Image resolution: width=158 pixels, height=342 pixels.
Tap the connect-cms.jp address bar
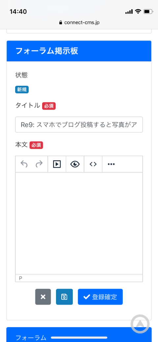coord(79,22)
